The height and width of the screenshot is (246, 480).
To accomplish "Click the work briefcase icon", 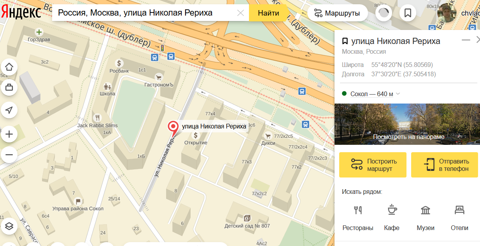I will pyautogui.click(x=9, y=88).
